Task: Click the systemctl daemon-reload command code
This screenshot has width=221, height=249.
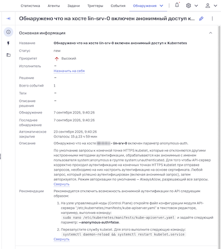Action: pos(123,235)
